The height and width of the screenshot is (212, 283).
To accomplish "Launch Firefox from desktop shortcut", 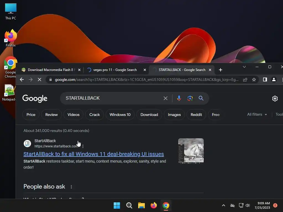I will [x=11, y=38].
